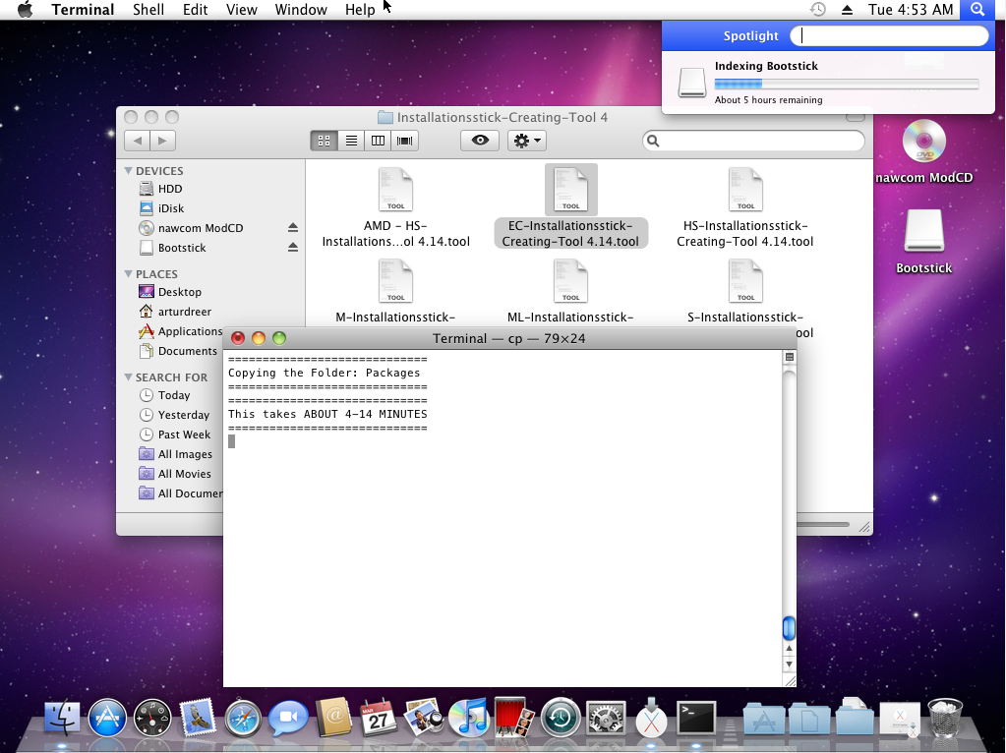The width and height of the screenshot is (1006, 753).
Task: Switch Finder to list view
Action: (351, 141)
